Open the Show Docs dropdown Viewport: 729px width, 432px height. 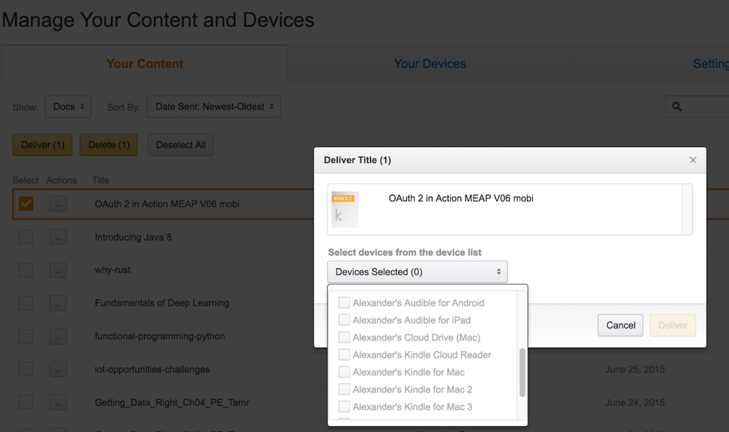68,107
